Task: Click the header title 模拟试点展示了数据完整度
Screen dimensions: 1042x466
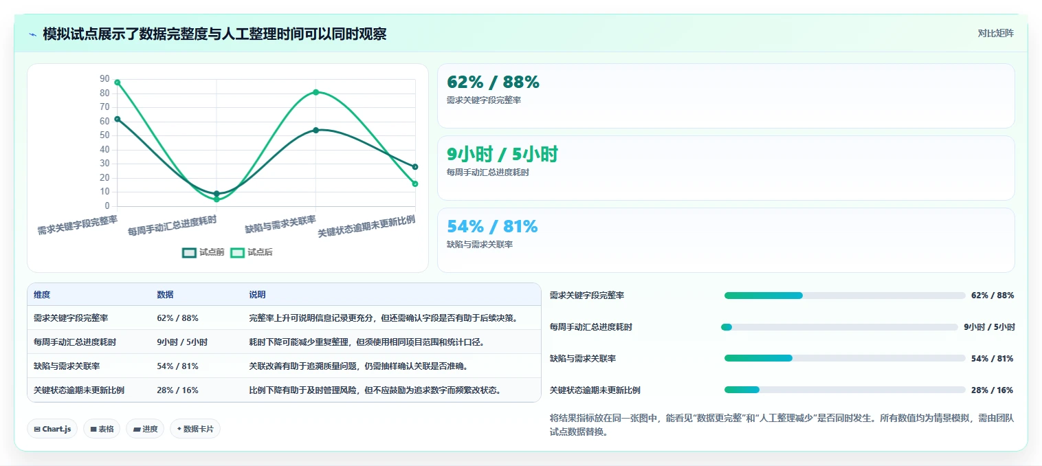Action: [214, 34]
